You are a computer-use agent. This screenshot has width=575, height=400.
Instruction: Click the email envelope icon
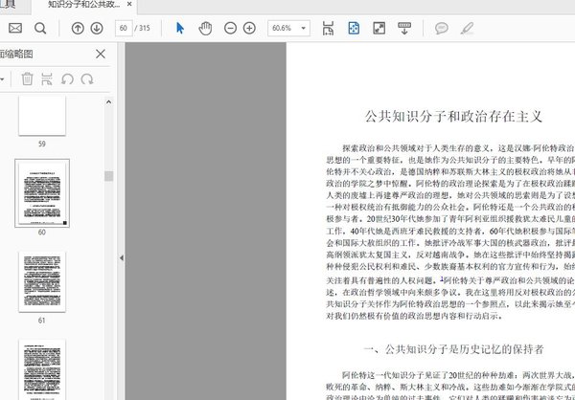tap(15, 28)
